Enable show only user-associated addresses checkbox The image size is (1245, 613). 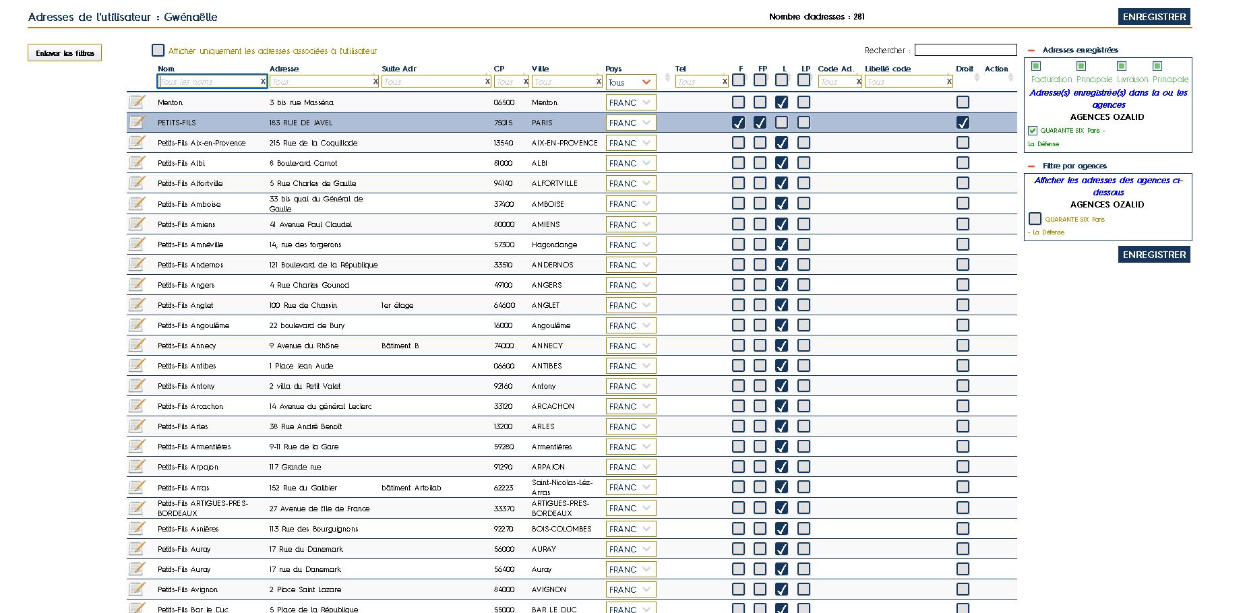(158, 51)
